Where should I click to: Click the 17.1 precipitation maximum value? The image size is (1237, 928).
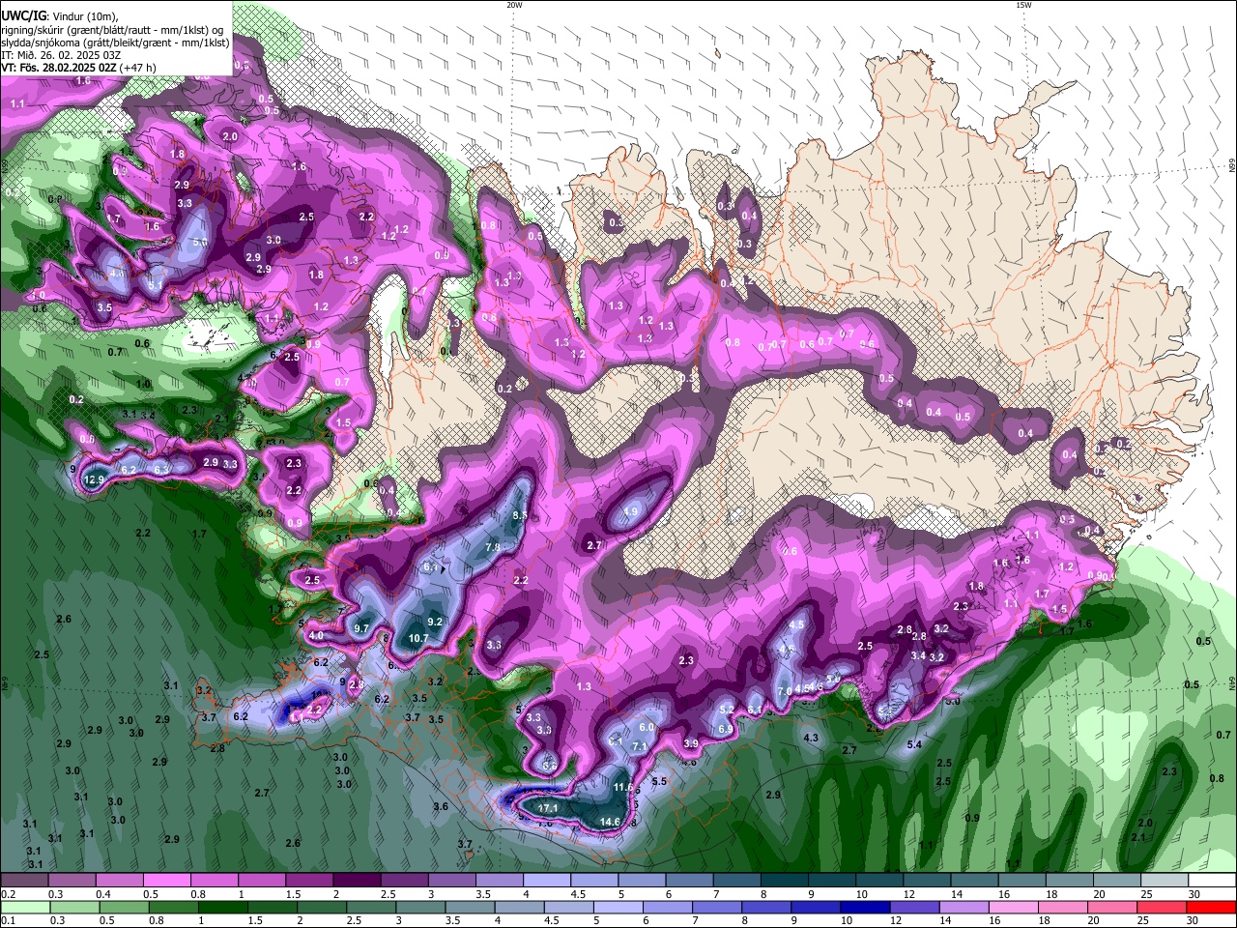coord(548,808)
